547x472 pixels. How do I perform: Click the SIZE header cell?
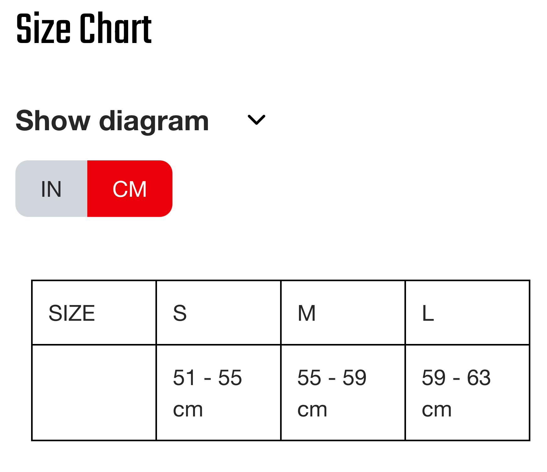click(72, 313)
